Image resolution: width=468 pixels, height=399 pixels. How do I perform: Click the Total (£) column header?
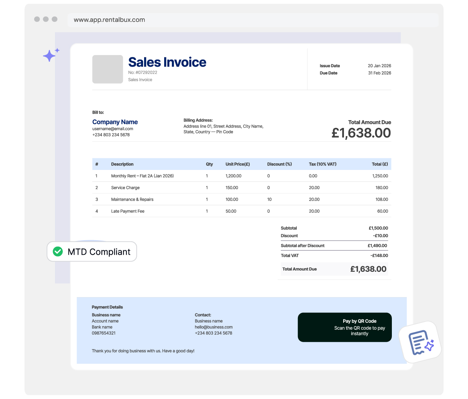[380, 164]
